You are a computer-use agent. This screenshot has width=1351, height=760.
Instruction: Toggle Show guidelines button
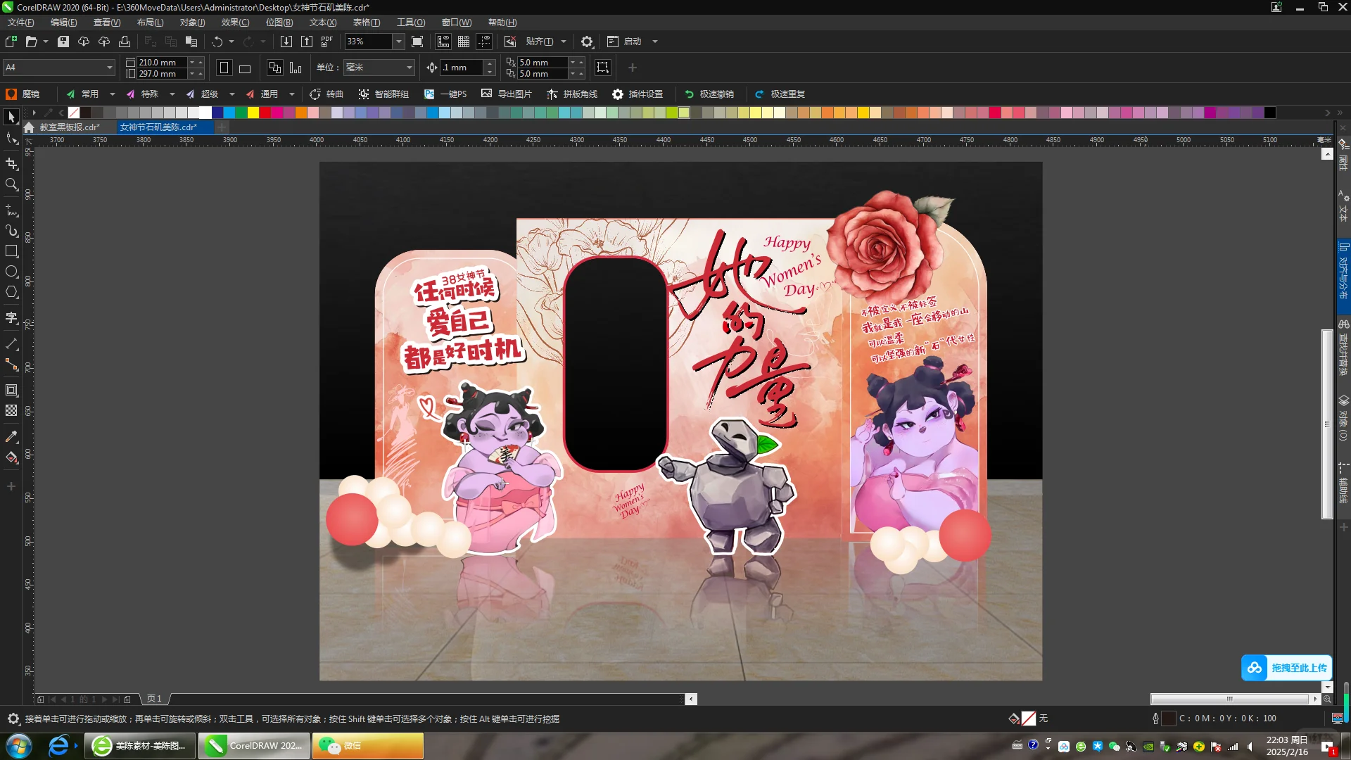tap(484, 42)
